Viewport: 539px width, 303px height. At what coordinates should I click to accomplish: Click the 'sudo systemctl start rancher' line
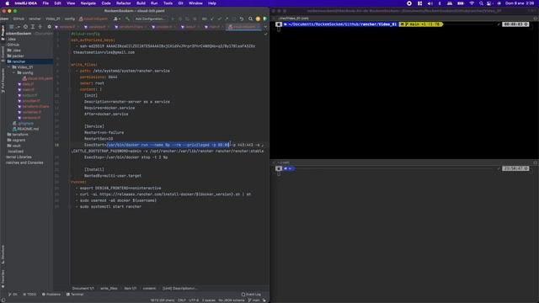click(x=110, y=207)
